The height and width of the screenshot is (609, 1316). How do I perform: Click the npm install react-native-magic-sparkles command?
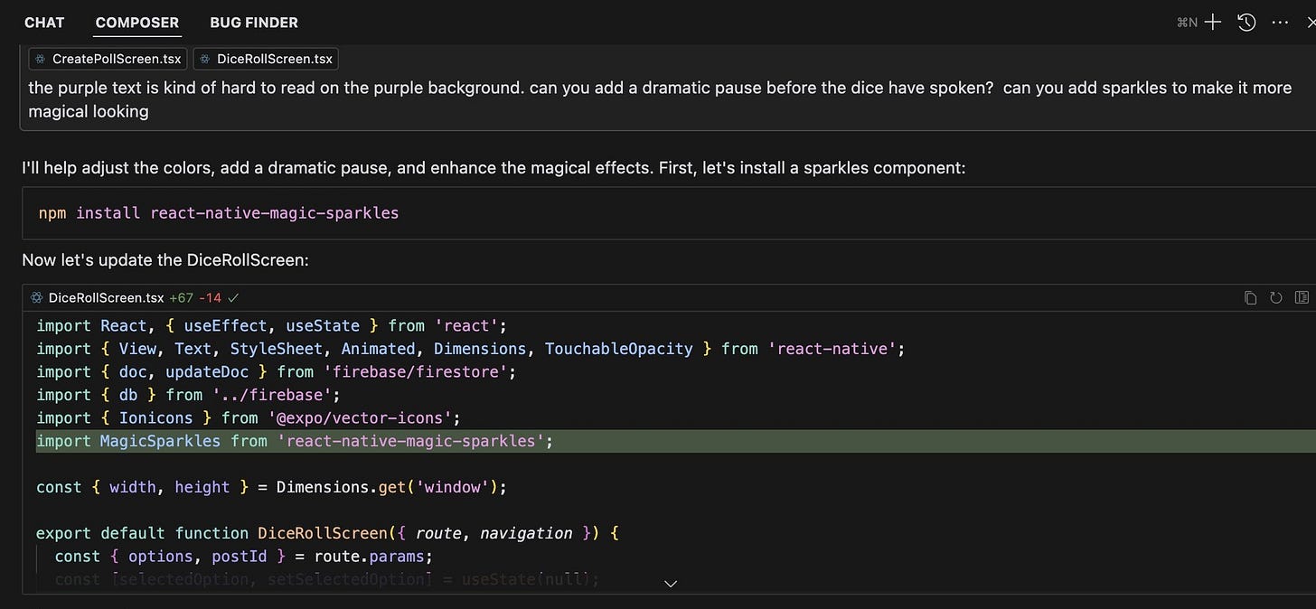219,213
